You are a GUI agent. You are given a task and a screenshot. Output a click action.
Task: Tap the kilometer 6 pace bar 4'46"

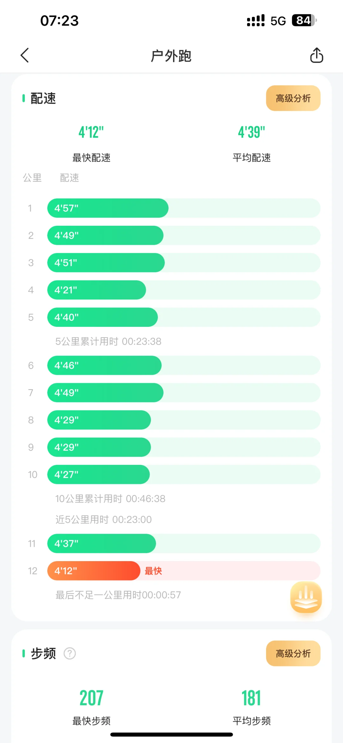[x=104, y=365]
